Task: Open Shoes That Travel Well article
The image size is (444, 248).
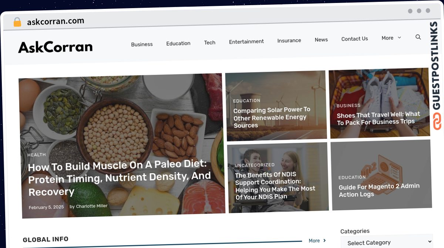Action: click(379, 118)
